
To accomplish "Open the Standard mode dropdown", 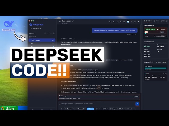I will 69,109.
